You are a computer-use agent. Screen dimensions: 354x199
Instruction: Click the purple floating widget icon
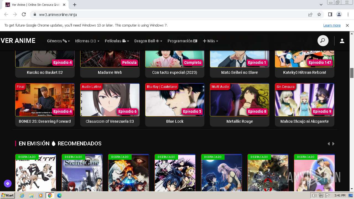click(x=7, y=183)
